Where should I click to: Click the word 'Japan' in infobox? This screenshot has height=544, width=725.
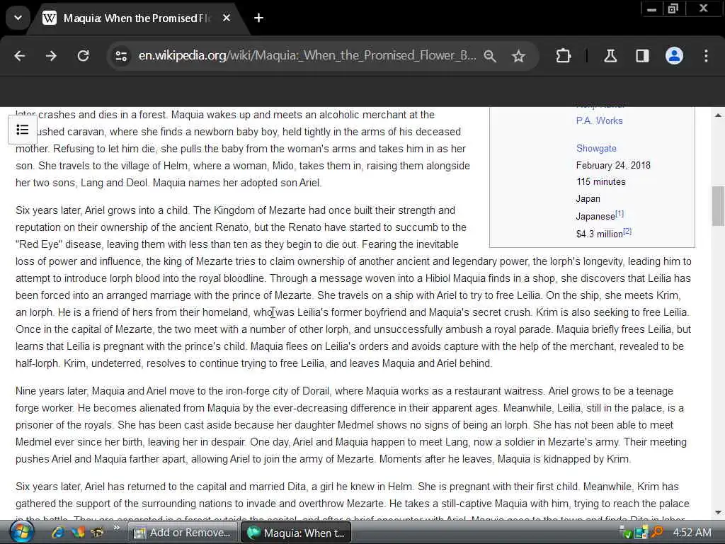(x=588, y=199)
